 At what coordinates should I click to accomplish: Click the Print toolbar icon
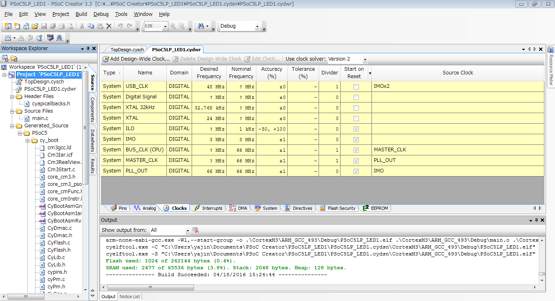tap(62, 26)
